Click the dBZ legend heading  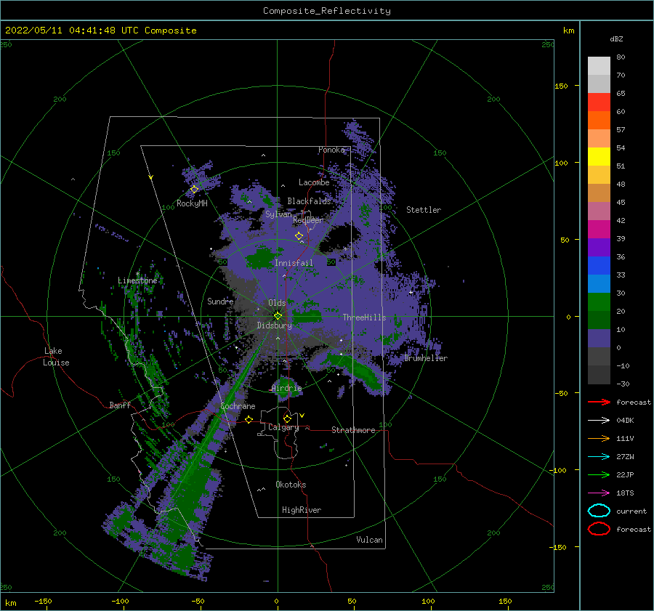pos(616,39)
